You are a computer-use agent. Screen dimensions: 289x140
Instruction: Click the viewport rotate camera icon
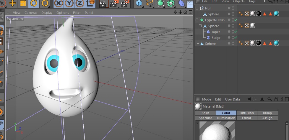pos(185,12)
